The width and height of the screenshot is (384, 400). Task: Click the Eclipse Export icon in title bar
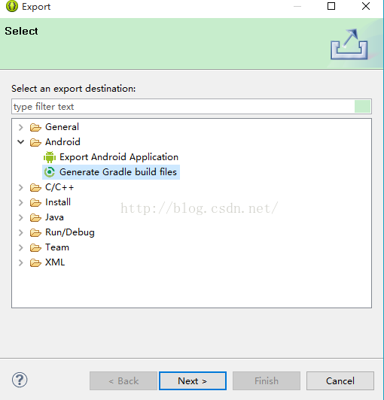pyautogui.click(x=12, y=6)
